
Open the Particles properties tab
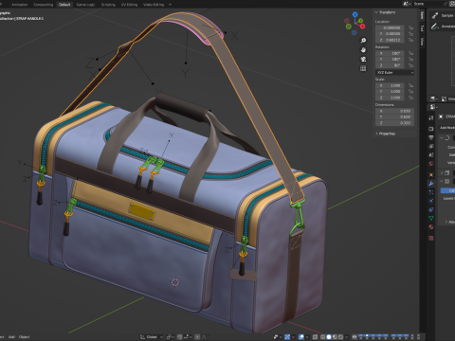tap(431, 192)
